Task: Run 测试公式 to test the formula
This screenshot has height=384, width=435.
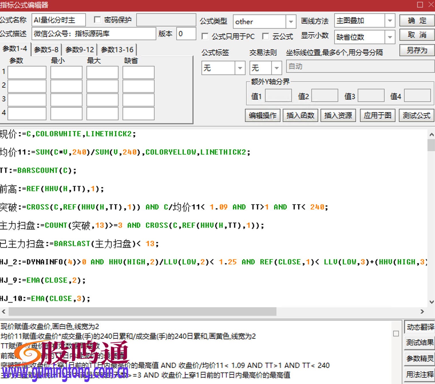Action: [x=416, y=115]
